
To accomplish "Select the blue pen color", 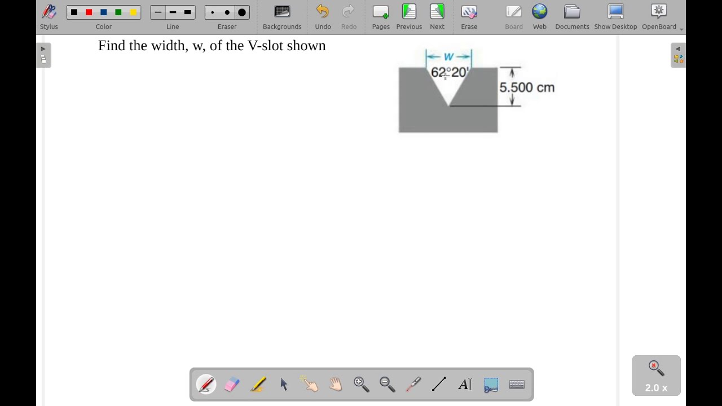I will pyautogui.click(x=104, y=12).
